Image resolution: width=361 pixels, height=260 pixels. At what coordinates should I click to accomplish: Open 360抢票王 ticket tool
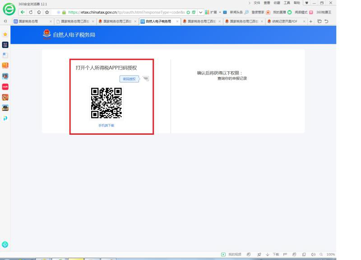(321, 12)
